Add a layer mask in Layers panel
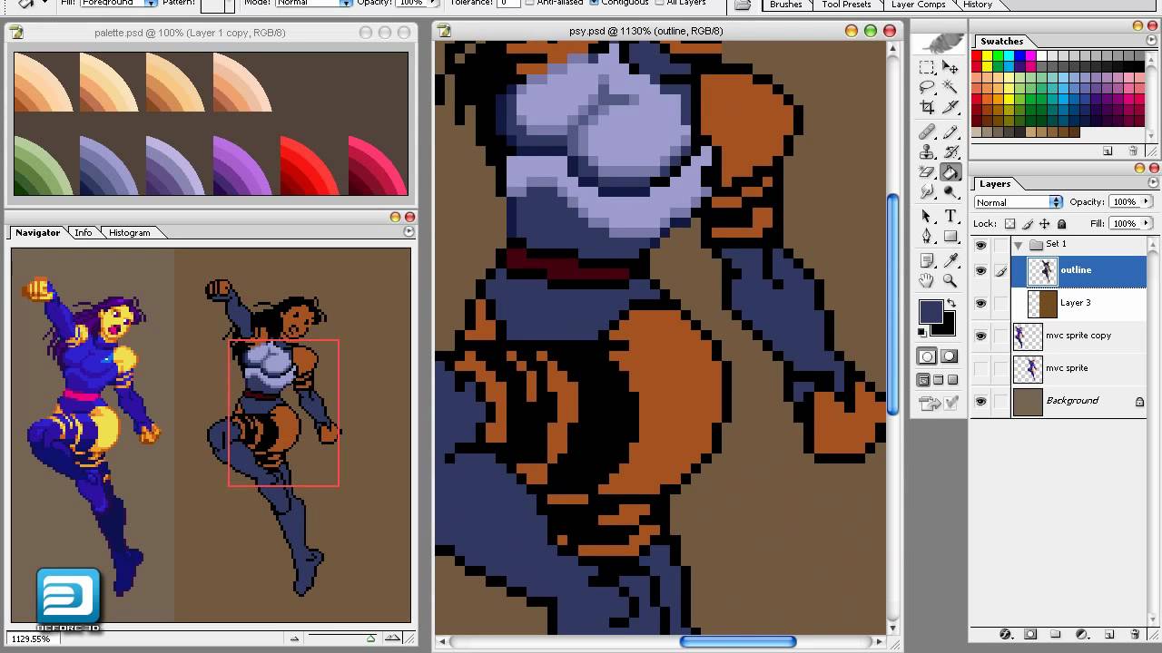The width and height of the screenshot is (1162, 653). (1030, 634)
